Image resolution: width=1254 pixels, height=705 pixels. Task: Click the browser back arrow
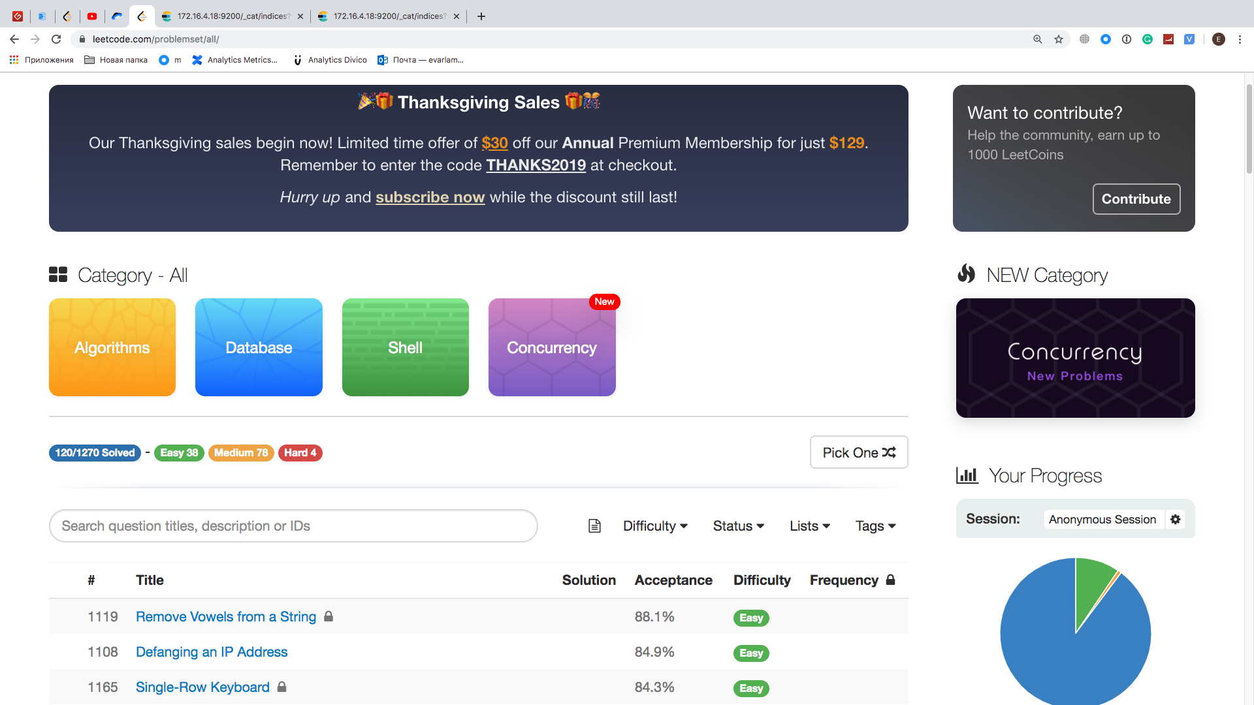[14, 39]
